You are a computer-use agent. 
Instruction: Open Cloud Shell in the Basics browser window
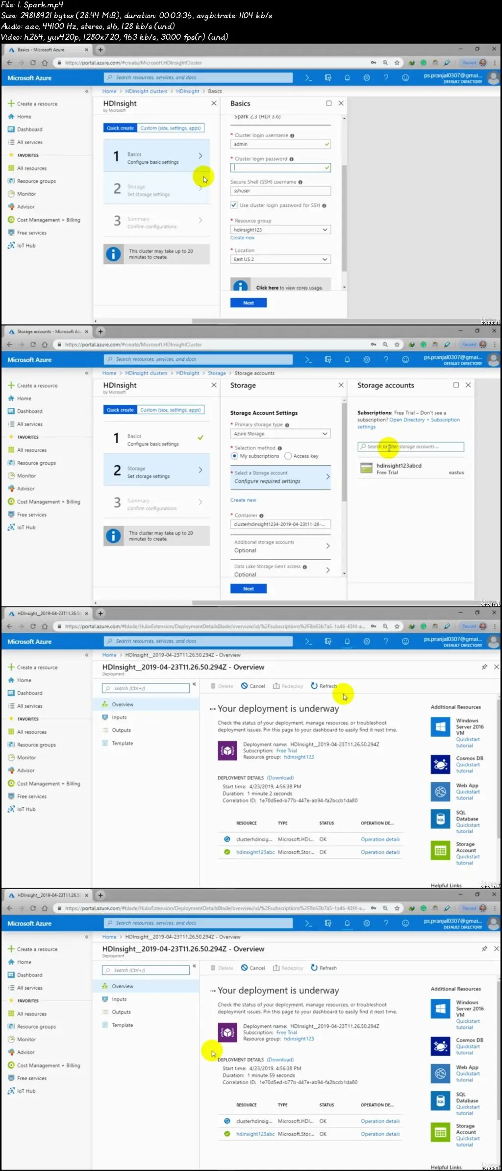coord(308,78)
